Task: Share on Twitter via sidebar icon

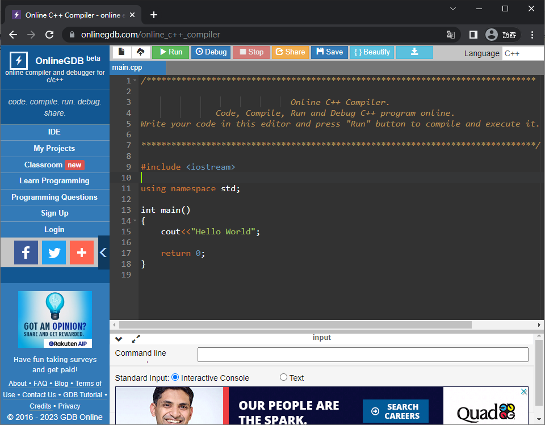Action: tap(54, 253)
